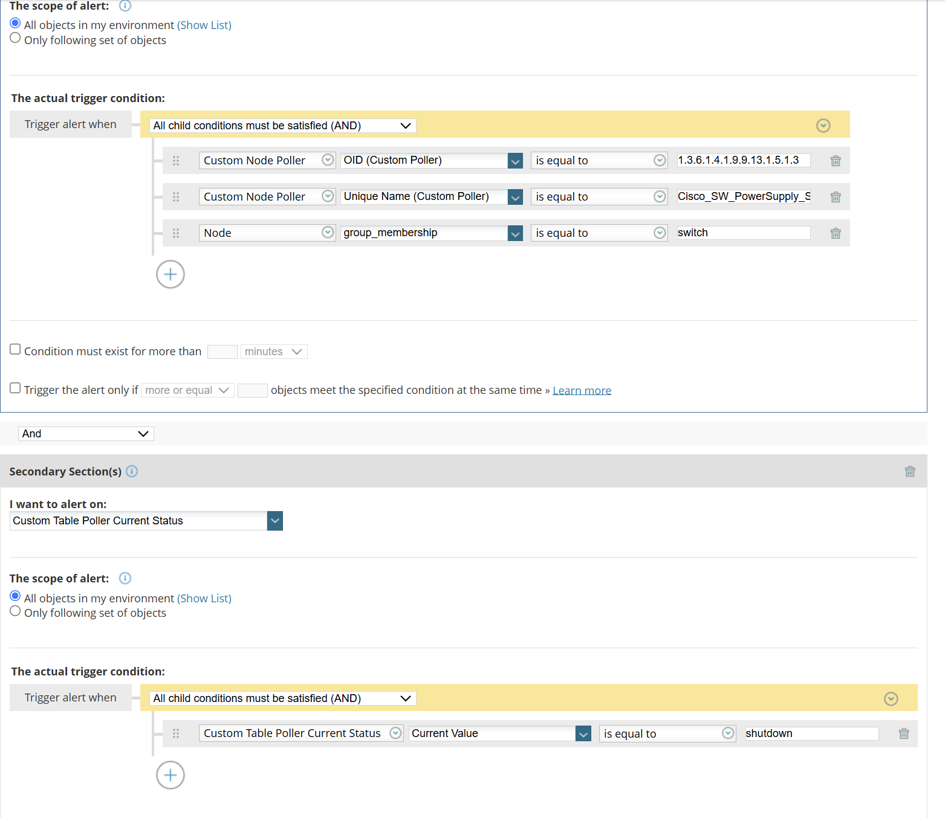The width and height of the screenshot is (945, 818).
Task: Open the And section operator dropdown
Action: pos(86,434)
